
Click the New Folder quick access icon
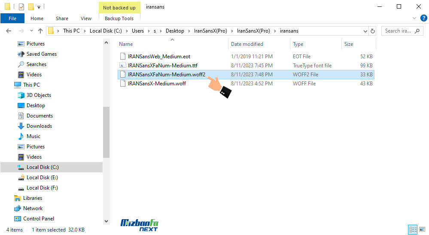(x=31, y=6)
